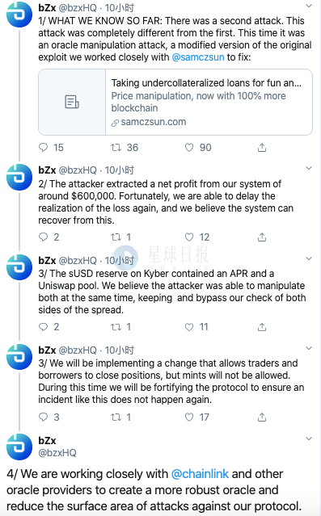Viewport: 321px width, 516px height.
Task: Like the tweet about $600,000 net profit
Action: tap(189, 237)
